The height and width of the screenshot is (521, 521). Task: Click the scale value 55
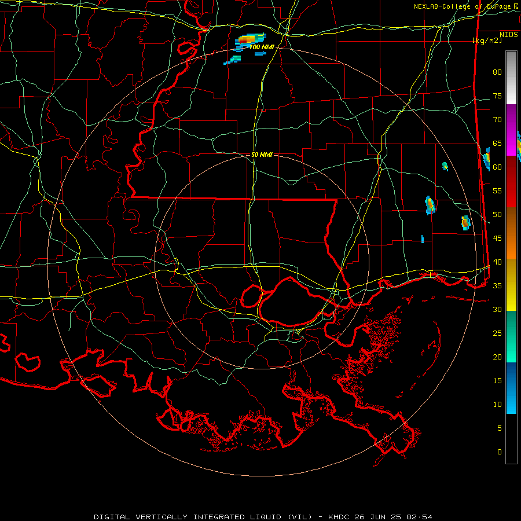click(497, 191)
